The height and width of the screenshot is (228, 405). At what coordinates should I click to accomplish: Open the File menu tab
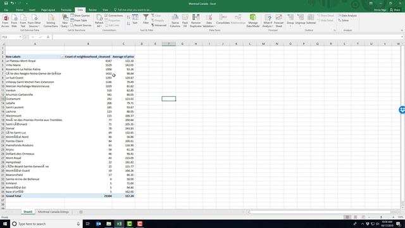coord(6,10)
